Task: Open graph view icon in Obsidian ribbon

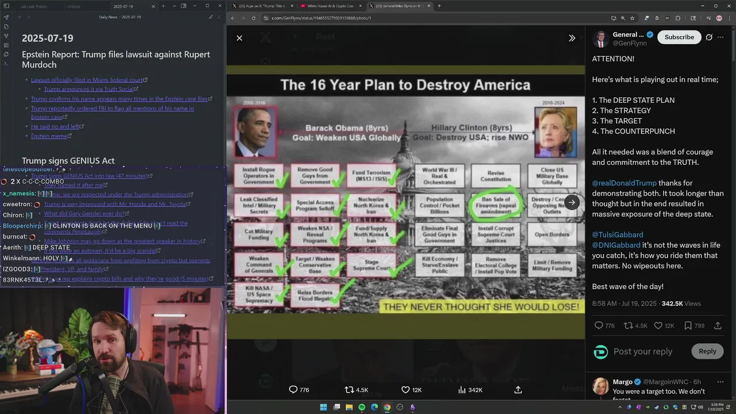Action: [x=6, y=36]
